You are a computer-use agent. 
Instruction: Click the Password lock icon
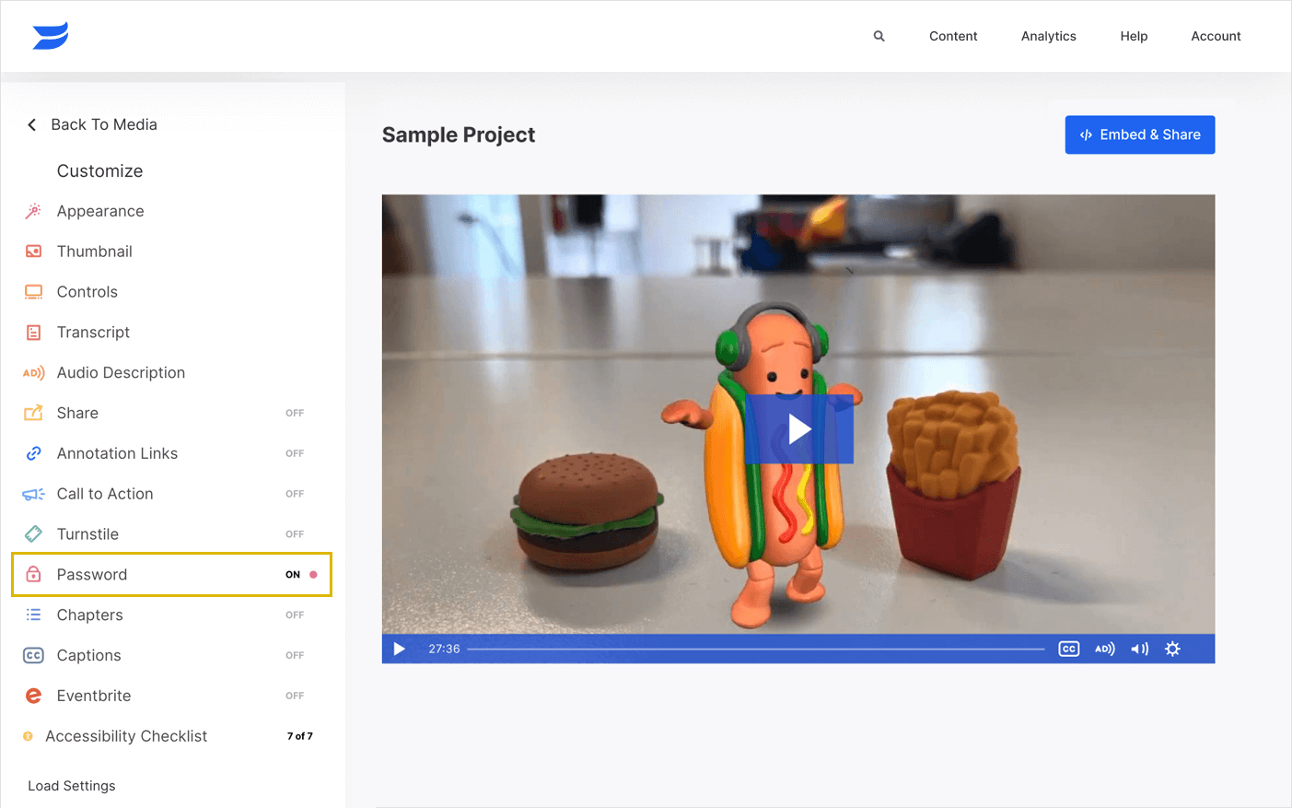(33, 574)
